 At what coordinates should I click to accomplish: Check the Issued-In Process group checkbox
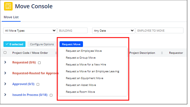pos(51,95)
